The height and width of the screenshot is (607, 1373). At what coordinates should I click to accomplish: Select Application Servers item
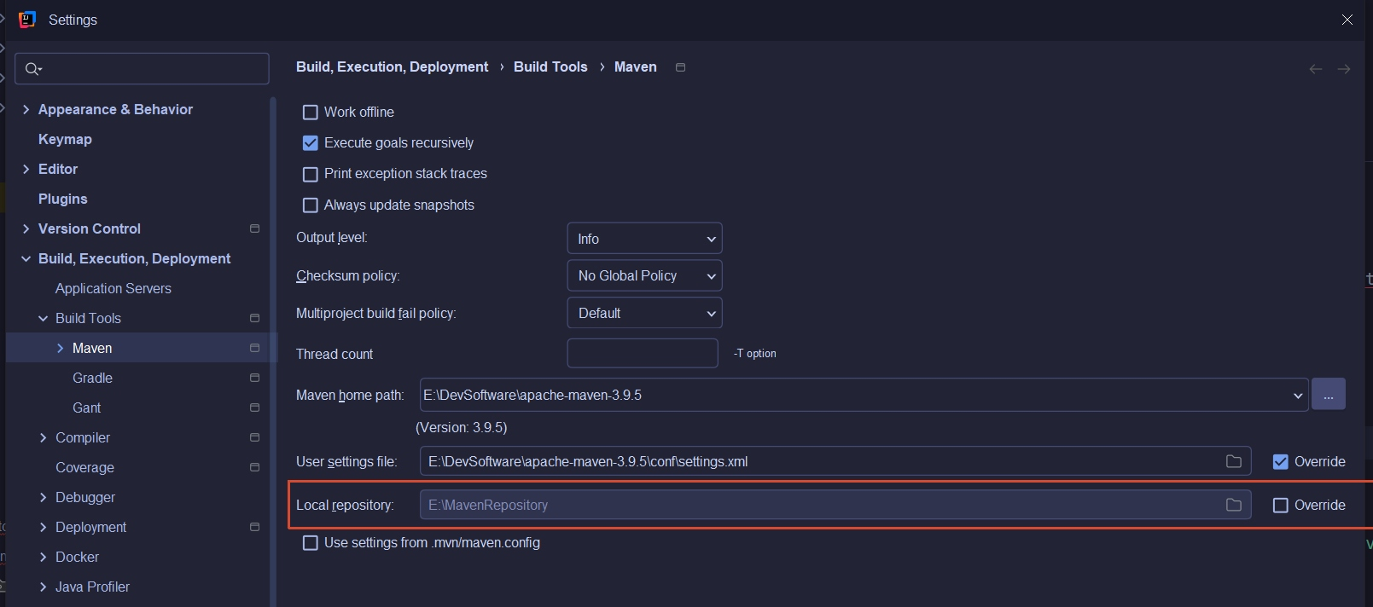tap(113, 288)
